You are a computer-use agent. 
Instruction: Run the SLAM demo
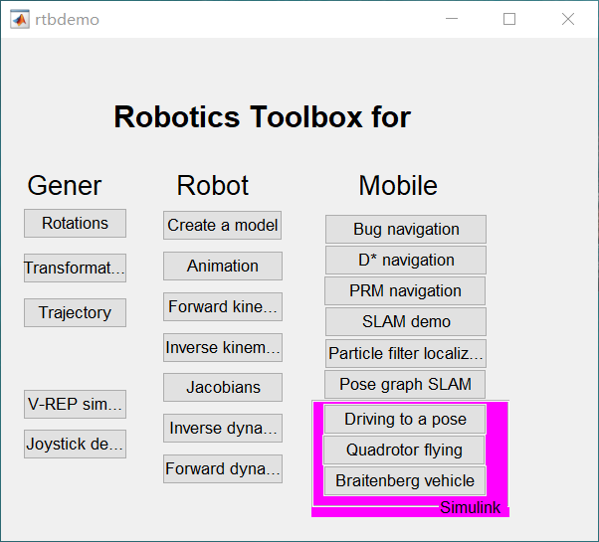point(406,322)
